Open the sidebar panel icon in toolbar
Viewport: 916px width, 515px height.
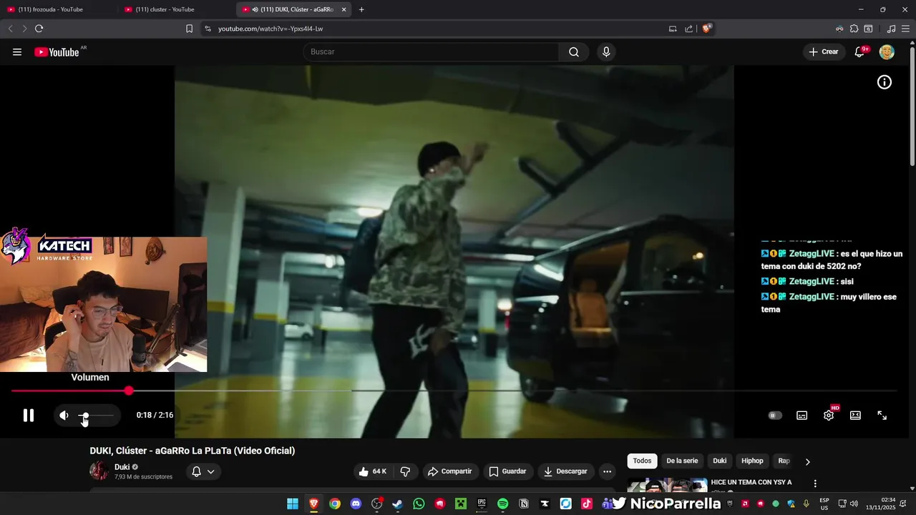pos(868,29)
